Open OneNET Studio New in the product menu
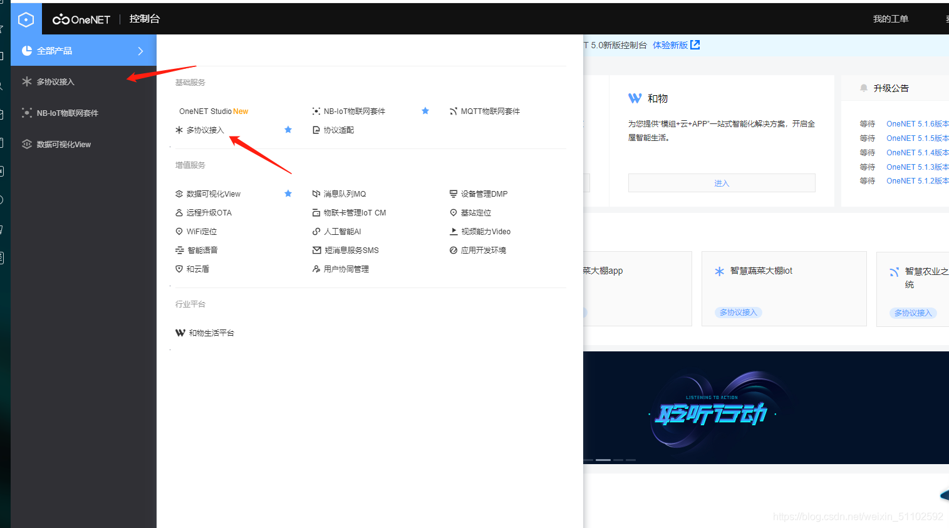Image resolution: width=949 pixels, height=528 pixels. tap(214, 111)
